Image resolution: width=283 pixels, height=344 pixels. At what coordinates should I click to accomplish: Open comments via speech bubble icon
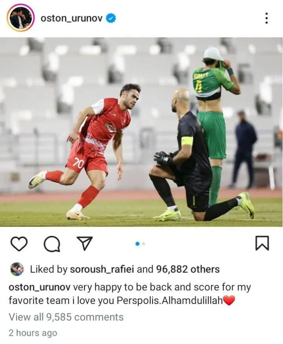(x=52, y=244)
